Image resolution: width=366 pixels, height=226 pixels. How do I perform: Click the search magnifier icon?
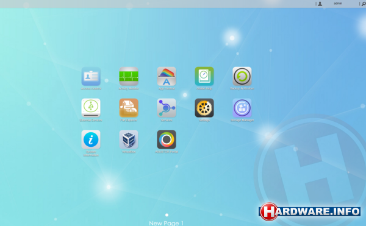coord(364,4)
